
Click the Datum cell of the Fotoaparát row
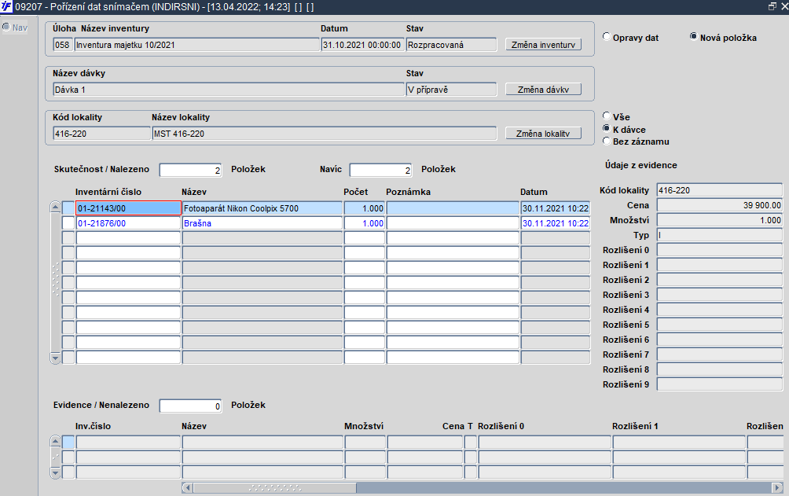coord(556,208)
